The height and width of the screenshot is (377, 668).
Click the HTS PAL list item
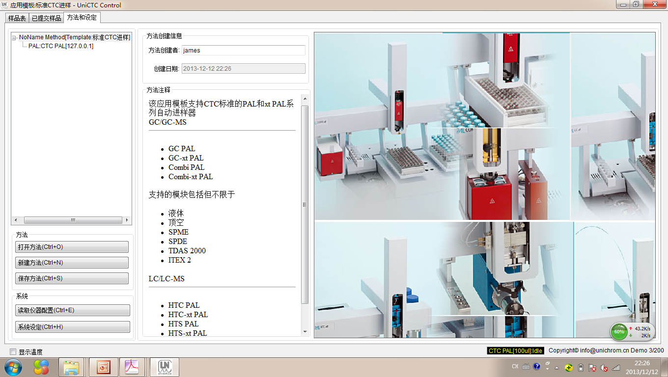[183, 323]
